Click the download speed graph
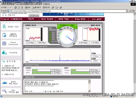Viewport: 136px width, 98px height. coord(33,34)
